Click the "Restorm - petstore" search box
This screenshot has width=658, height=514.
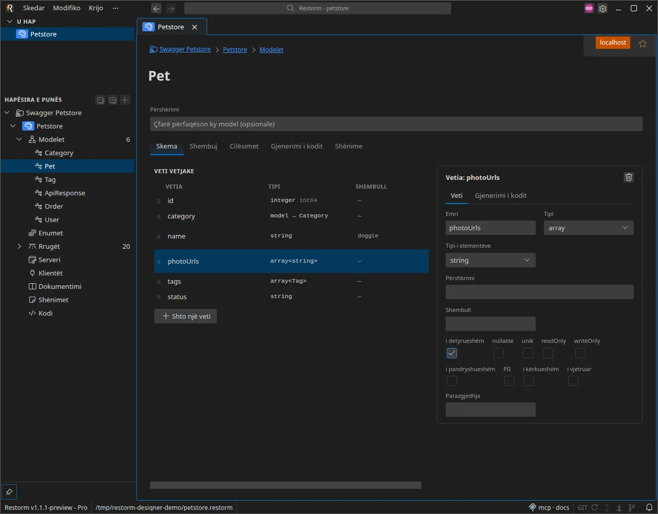coord(318,8)
